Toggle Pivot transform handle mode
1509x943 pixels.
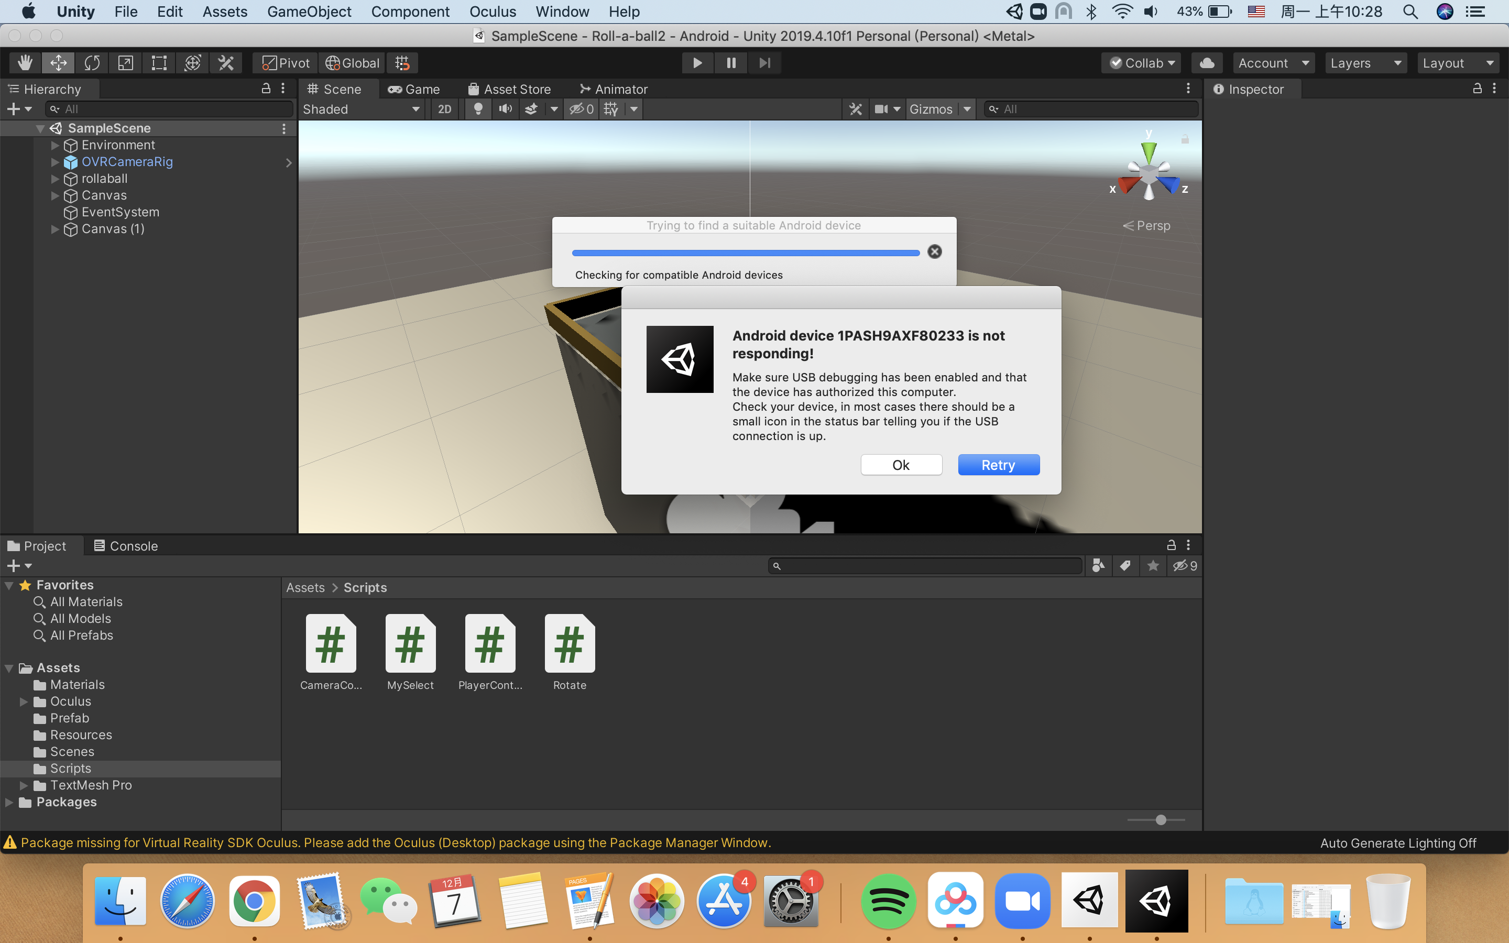tap(288, 63)
